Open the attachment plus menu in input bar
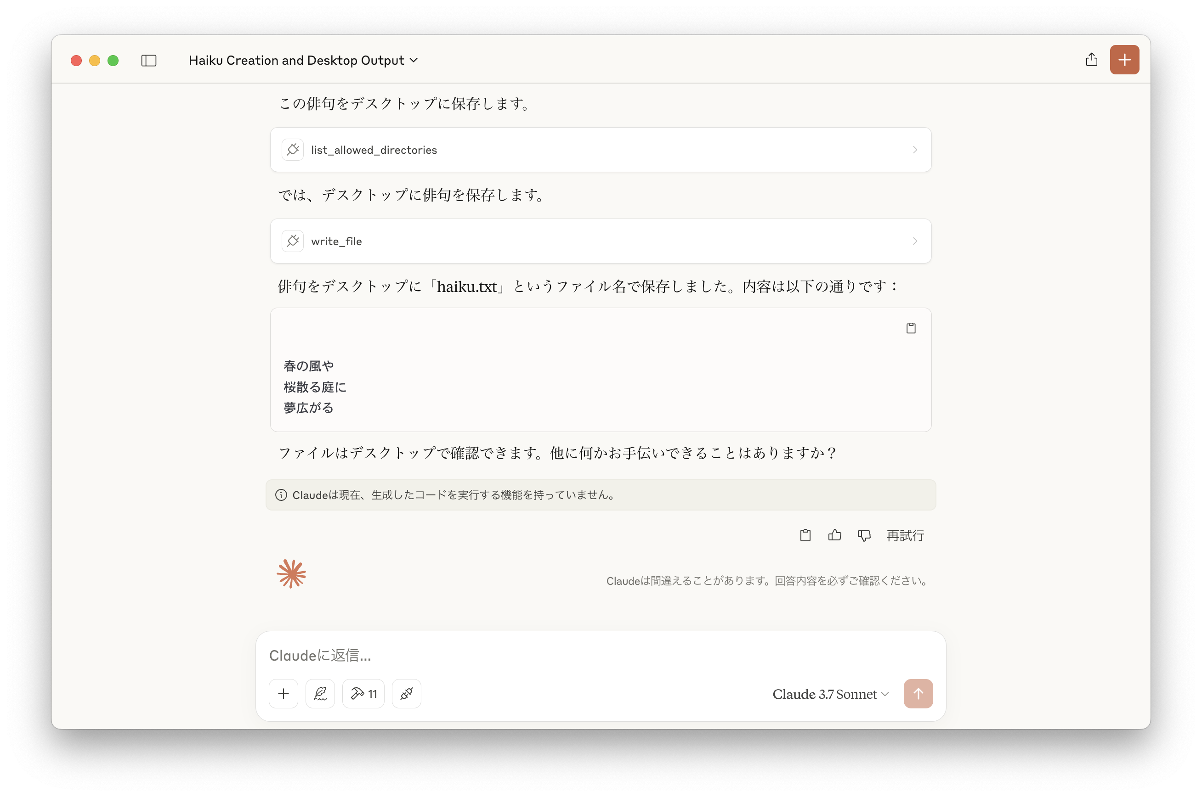The height and width of the screenshot is (797, 1202). point(283,694)
